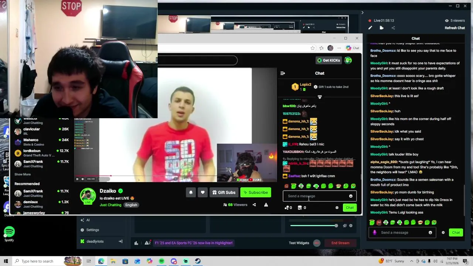The height and width of the screenshot is (266, 473).
Task: Open notifications warning icon with count 2
Action: [x=147, y=243]
